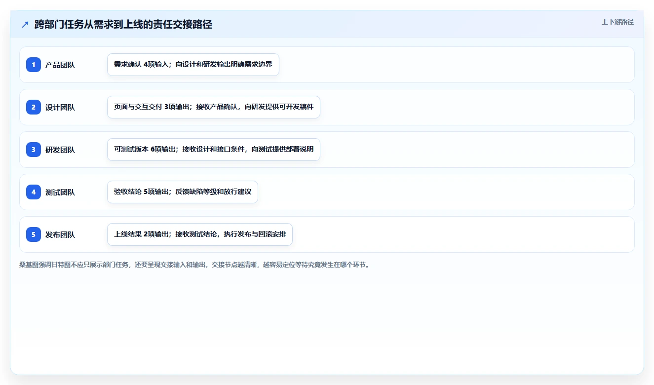
Task: Open the 上线结果 2项输出 chip
Action: click(x=200, y=234)
